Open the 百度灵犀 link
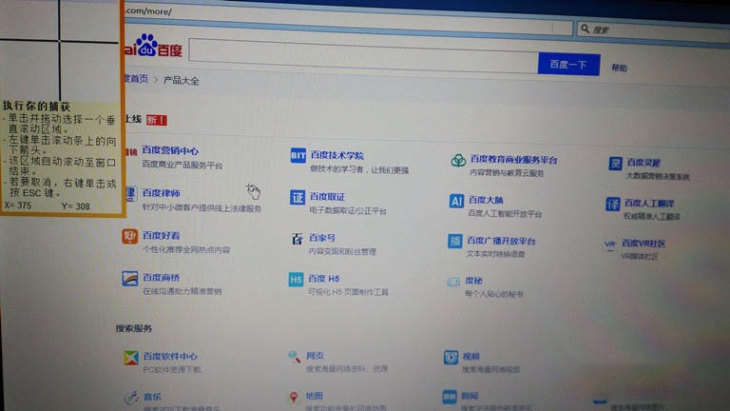 pos(644,162)
